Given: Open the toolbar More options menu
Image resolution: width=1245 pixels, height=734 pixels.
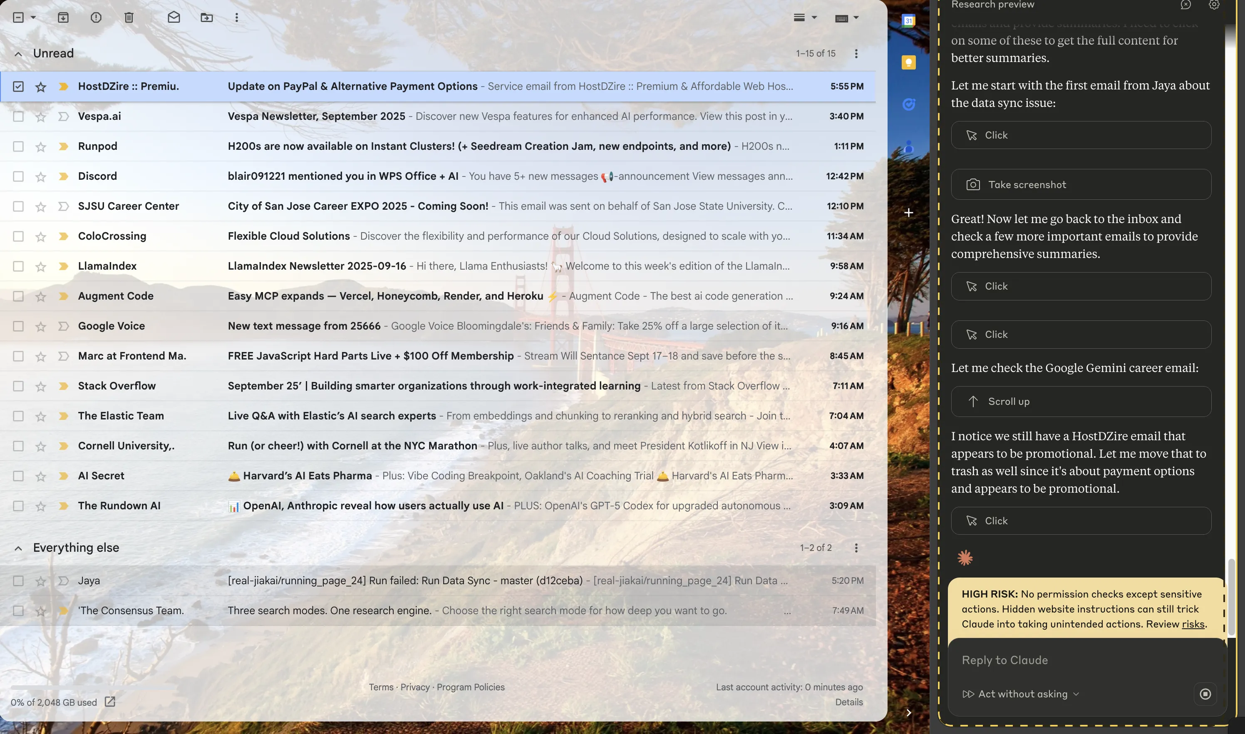Looking at the screenshot, I should pyautogui.click(x=236, y=18).
